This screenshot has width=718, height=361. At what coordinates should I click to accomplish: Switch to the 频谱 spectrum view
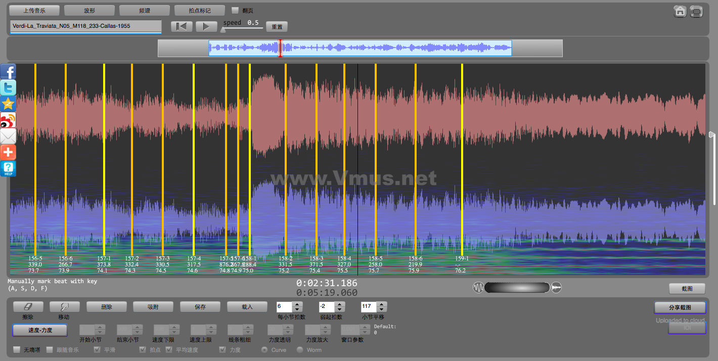pyautogui.click(x=145, y=10)
